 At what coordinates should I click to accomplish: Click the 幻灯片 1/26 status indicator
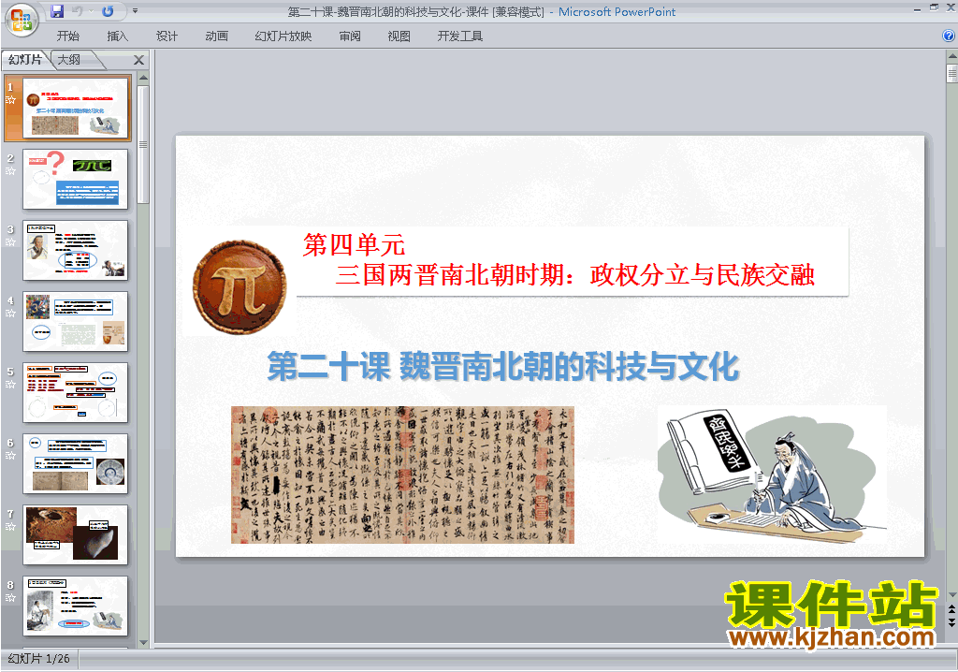39,659
